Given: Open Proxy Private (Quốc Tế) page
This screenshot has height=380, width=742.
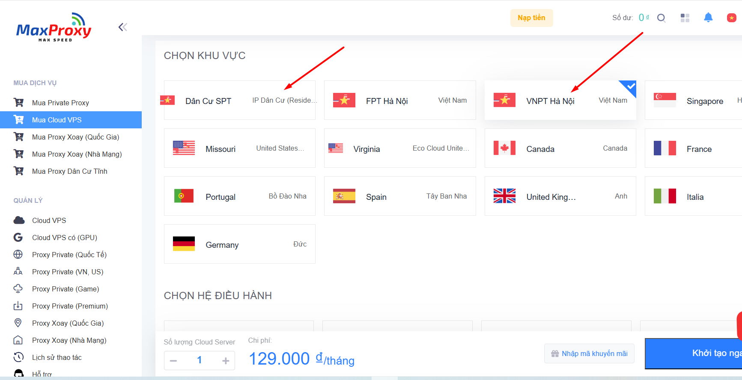Looking at the screenshot, I should pos(71,255).
